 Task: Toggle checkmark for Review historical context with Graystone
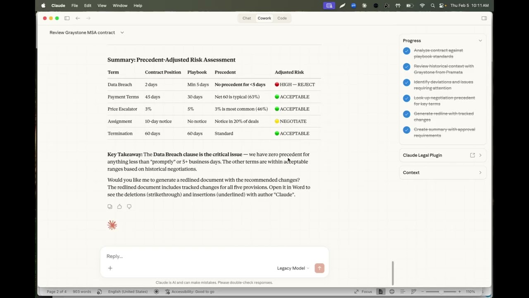click(407, 67)
